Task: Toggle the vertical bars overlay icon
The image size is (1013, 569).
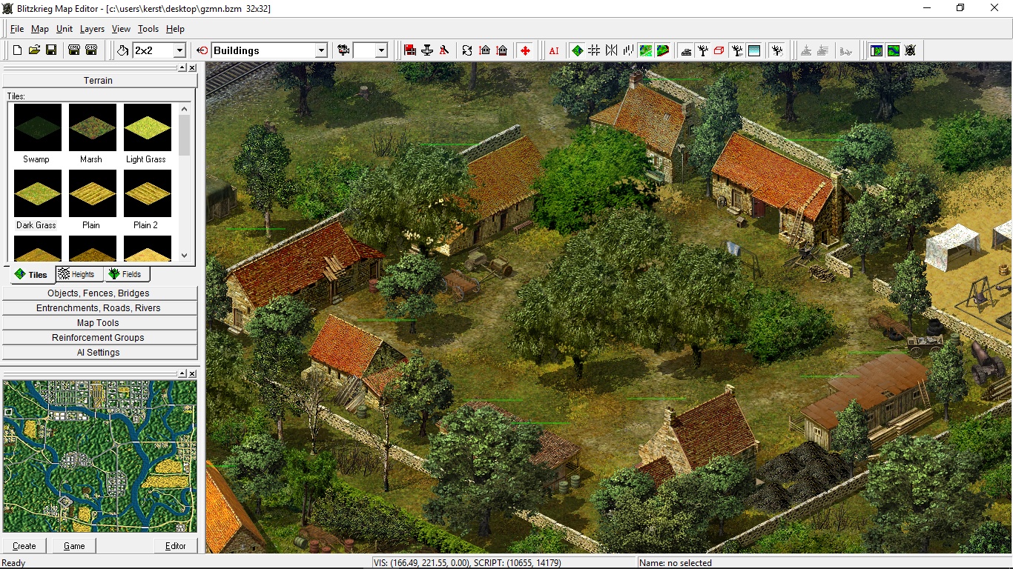Action: point(628,50)
